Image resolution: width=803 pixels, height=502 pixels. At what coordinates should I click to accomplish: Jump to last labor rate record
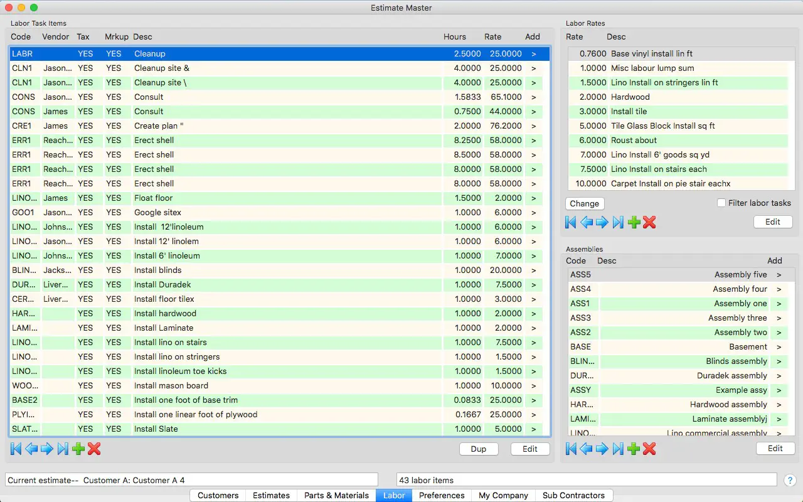click(618, 222)
